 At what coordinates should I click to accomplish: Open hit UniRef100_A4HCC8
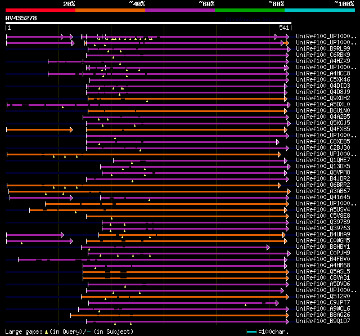(323, 74)
